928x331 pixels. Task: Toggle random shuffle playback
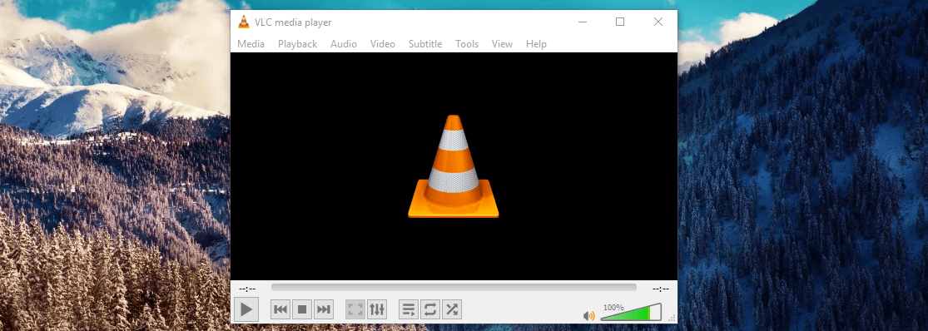[452, 309]
